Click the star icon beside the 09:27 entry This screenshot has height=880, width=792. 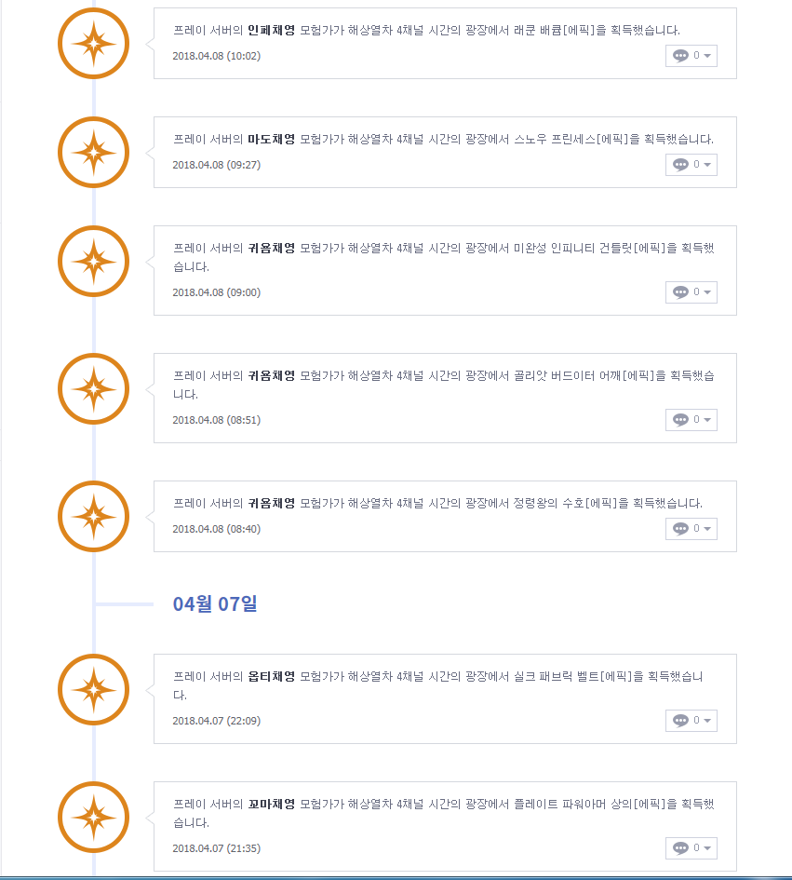coord(93,152)
